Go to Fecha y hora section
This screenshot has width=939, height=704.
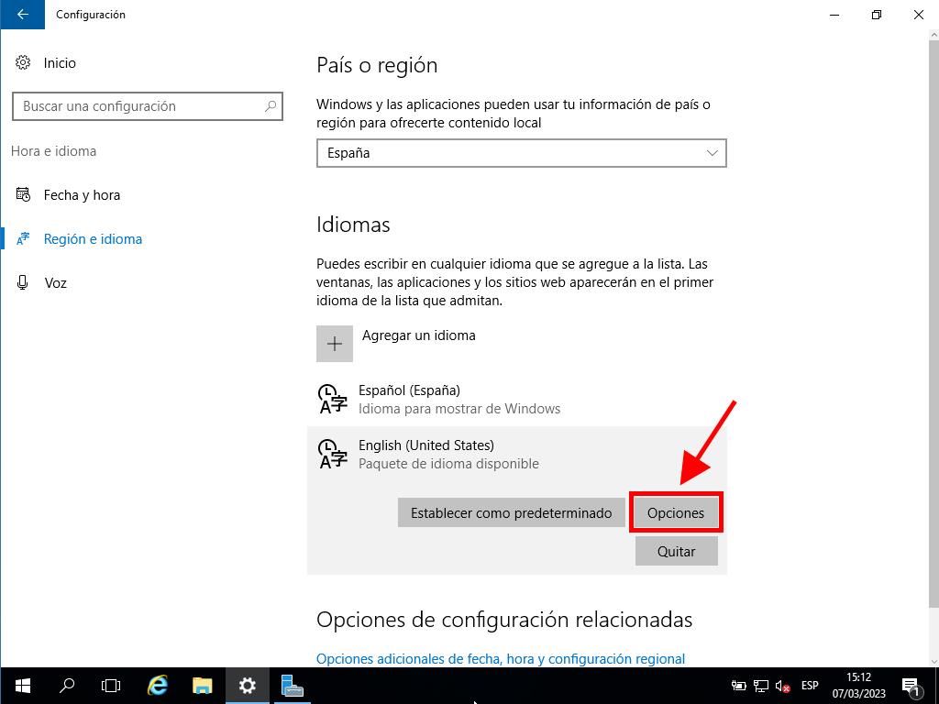tap(82, 195)
